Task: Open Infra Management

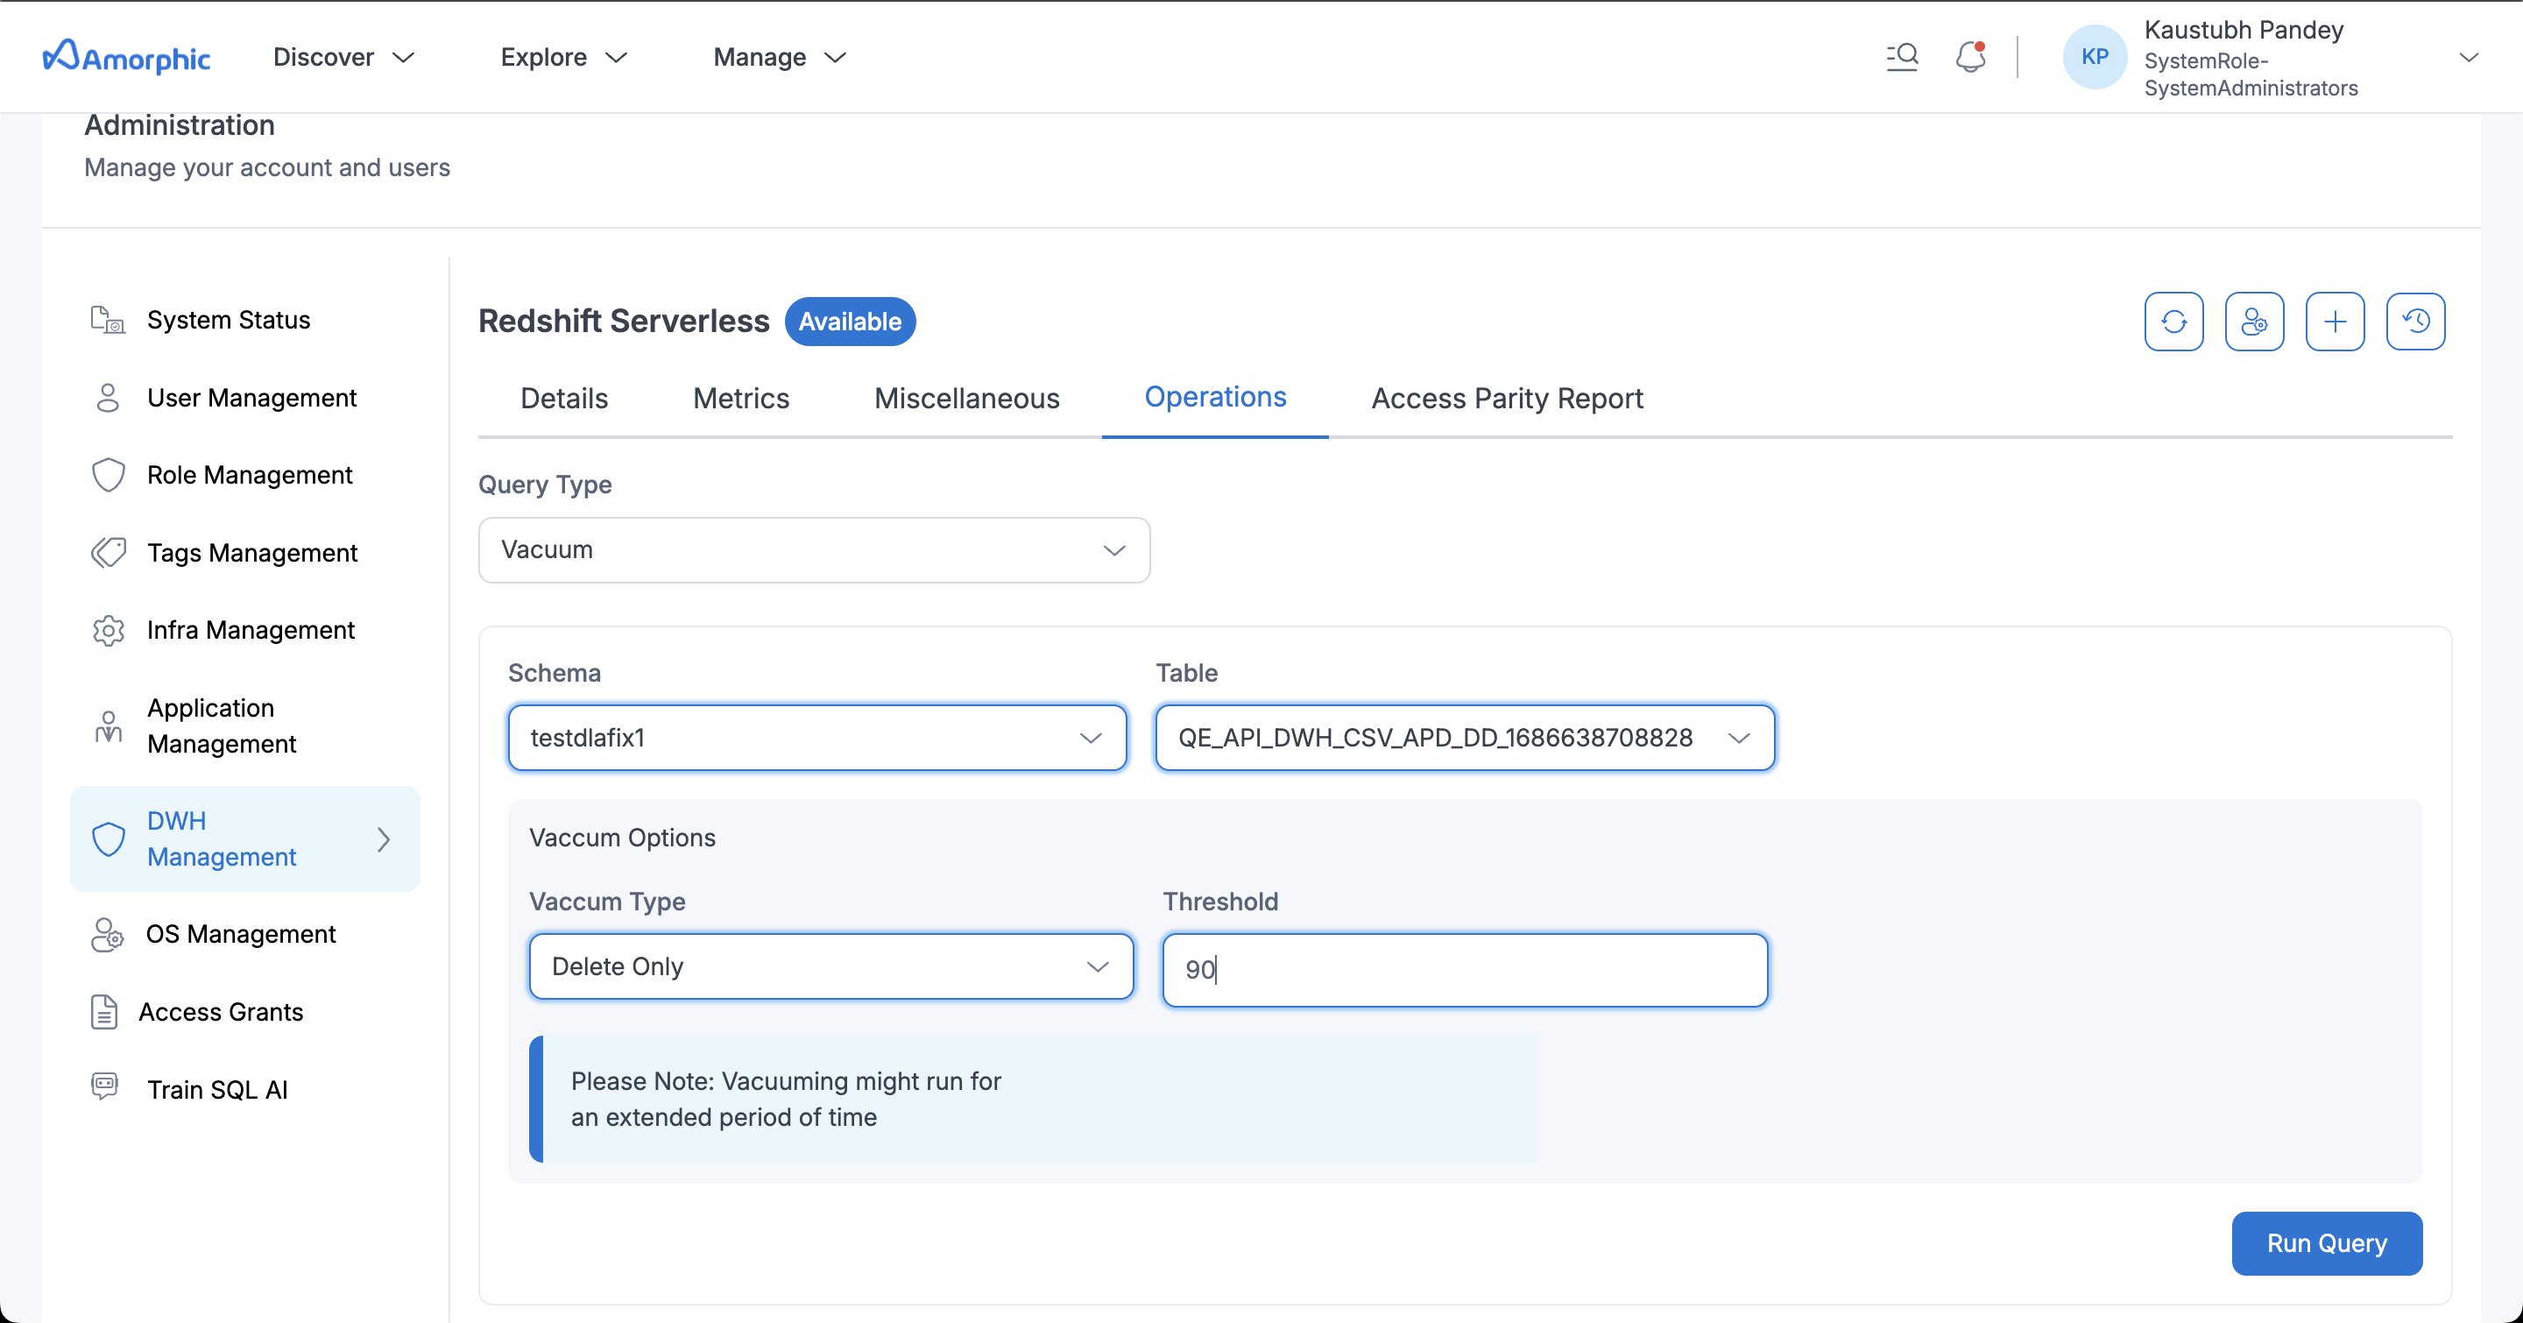Action: point(251,630)
